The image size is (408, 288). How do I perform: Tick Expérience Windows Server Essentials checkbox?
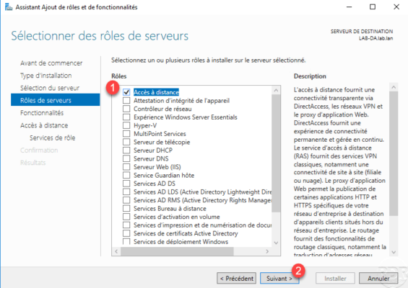pyautogui.click(x=126, y=117)
